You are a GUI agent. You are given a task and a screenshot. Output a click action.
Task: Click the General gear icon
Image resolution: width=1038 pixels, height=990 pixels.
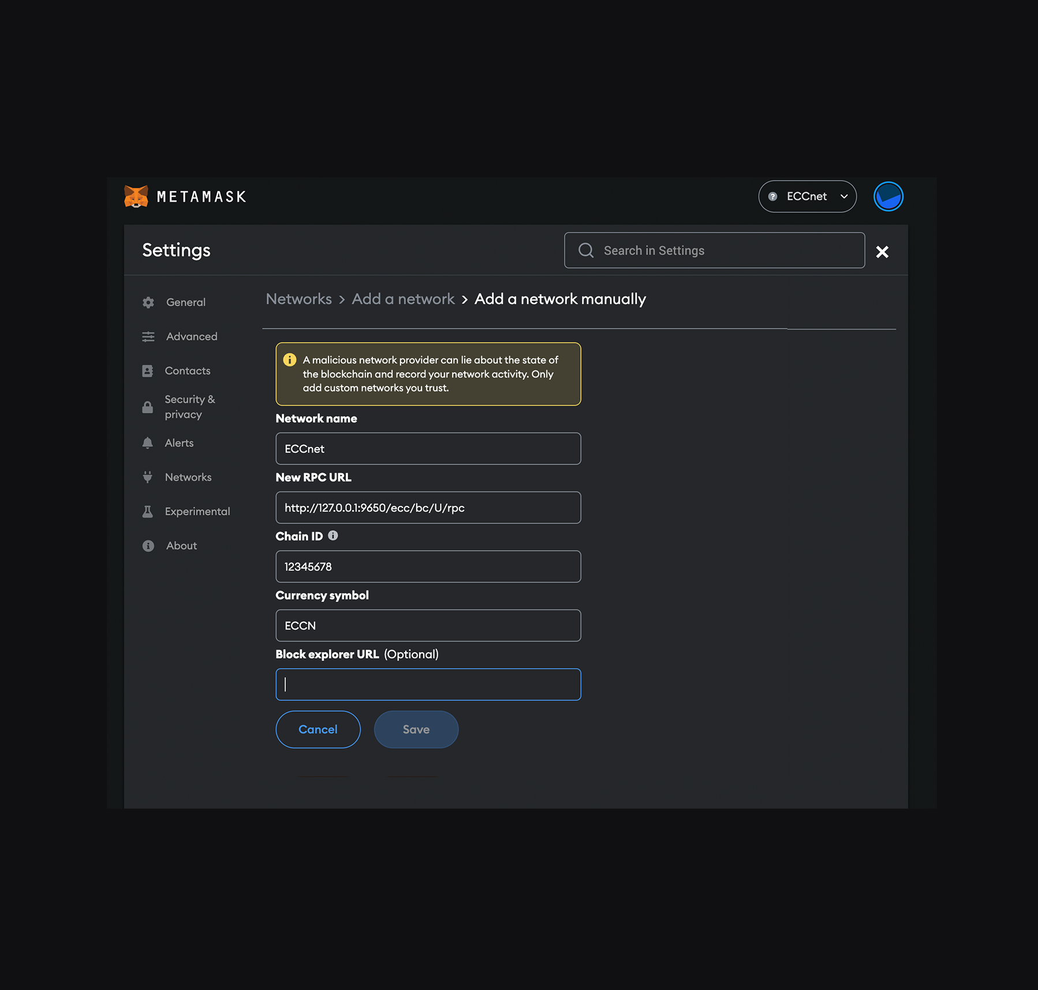tap(148, 302)
